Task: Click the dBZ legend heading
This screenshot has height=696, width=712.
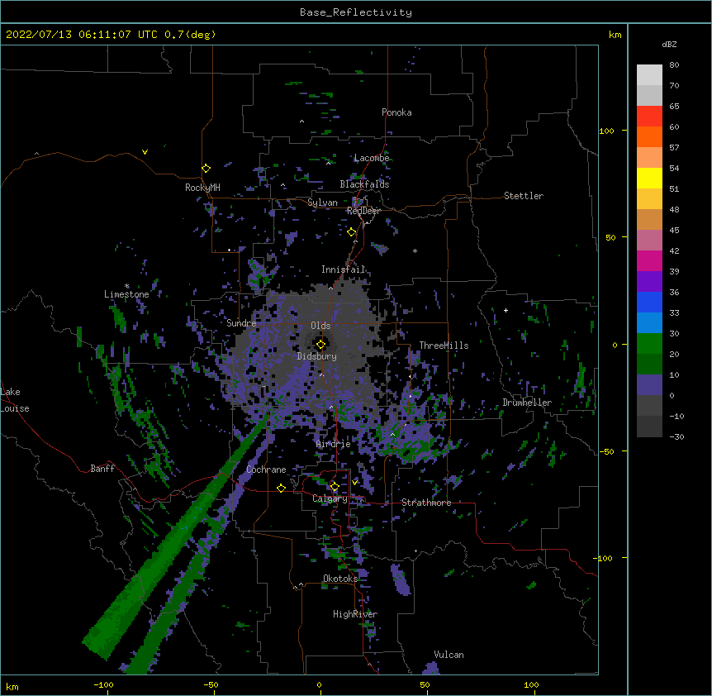Action: (669, 45)
